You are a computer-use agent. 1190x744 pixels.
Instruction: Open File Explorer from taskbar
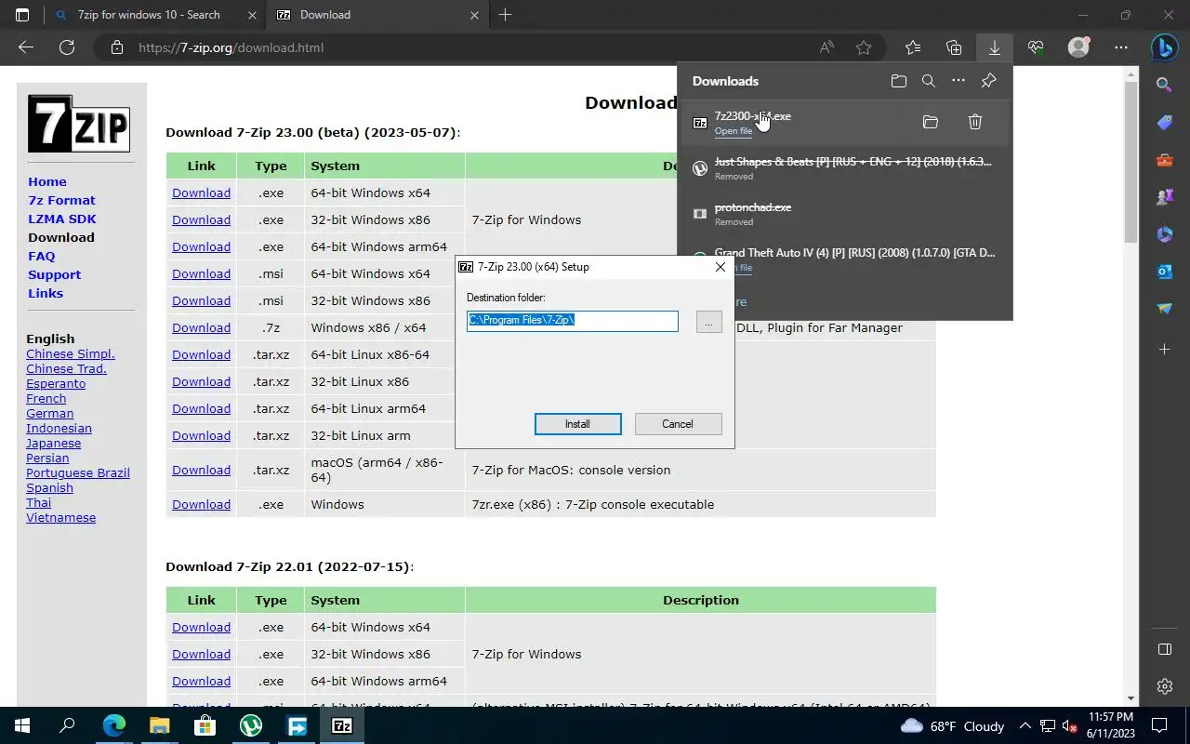159,725
